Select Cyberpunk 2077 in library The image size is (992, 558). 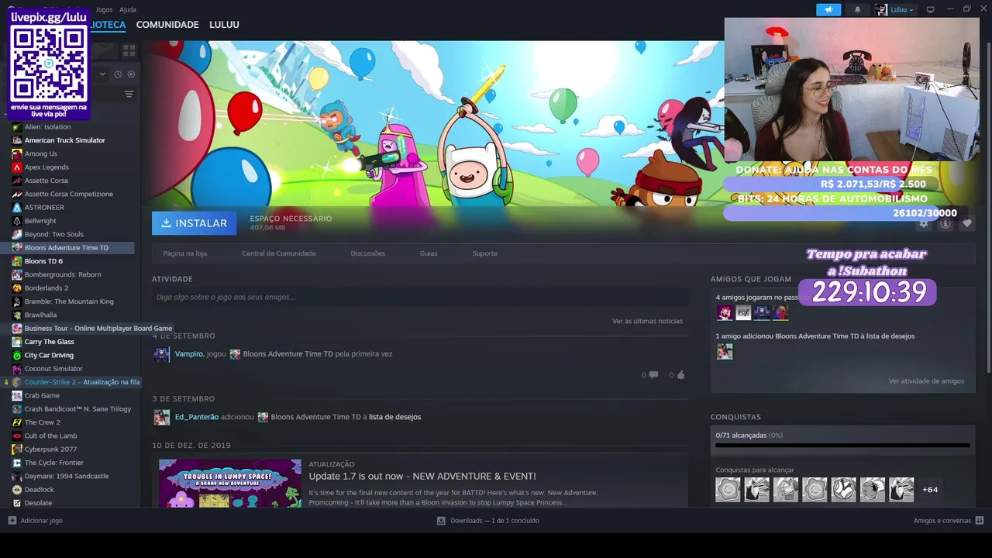[x=50, y=449]
